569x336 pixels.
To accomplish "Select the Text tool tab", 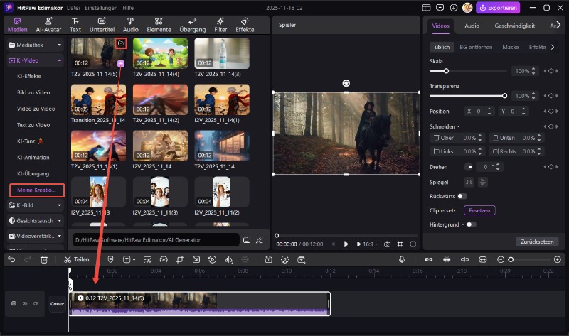I will point(75,25).
